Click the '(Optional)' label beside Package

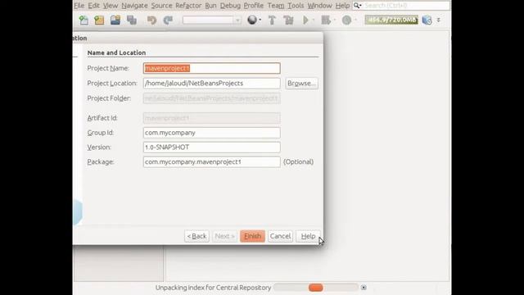(298, 162)
